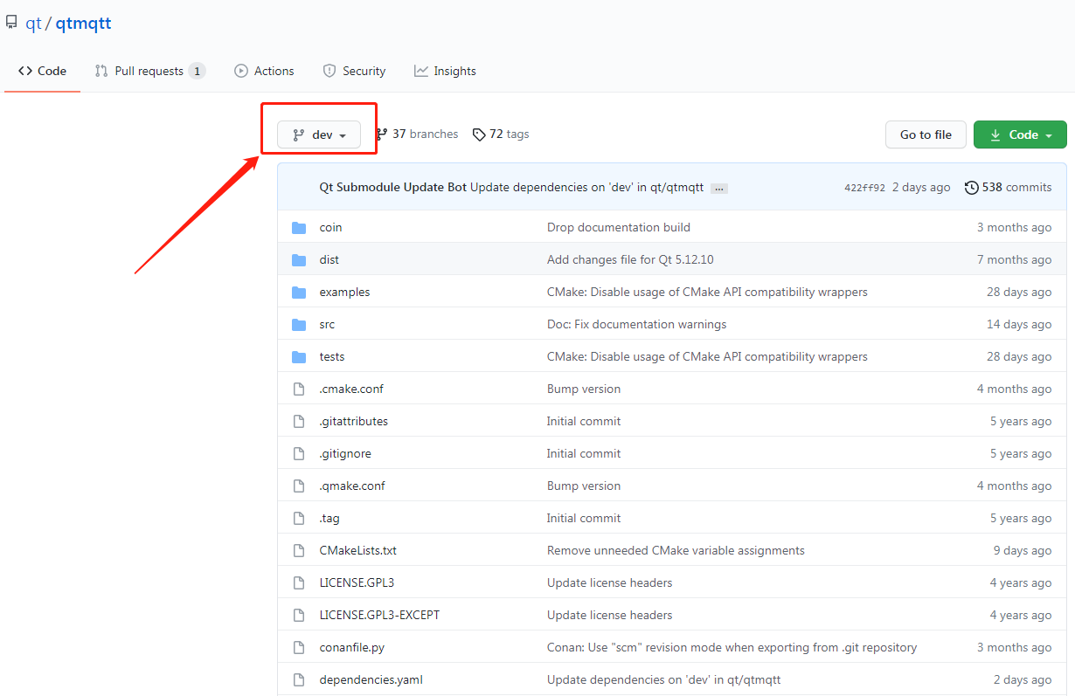Click the history clock icon beside 538 commits

click(971, 188)
